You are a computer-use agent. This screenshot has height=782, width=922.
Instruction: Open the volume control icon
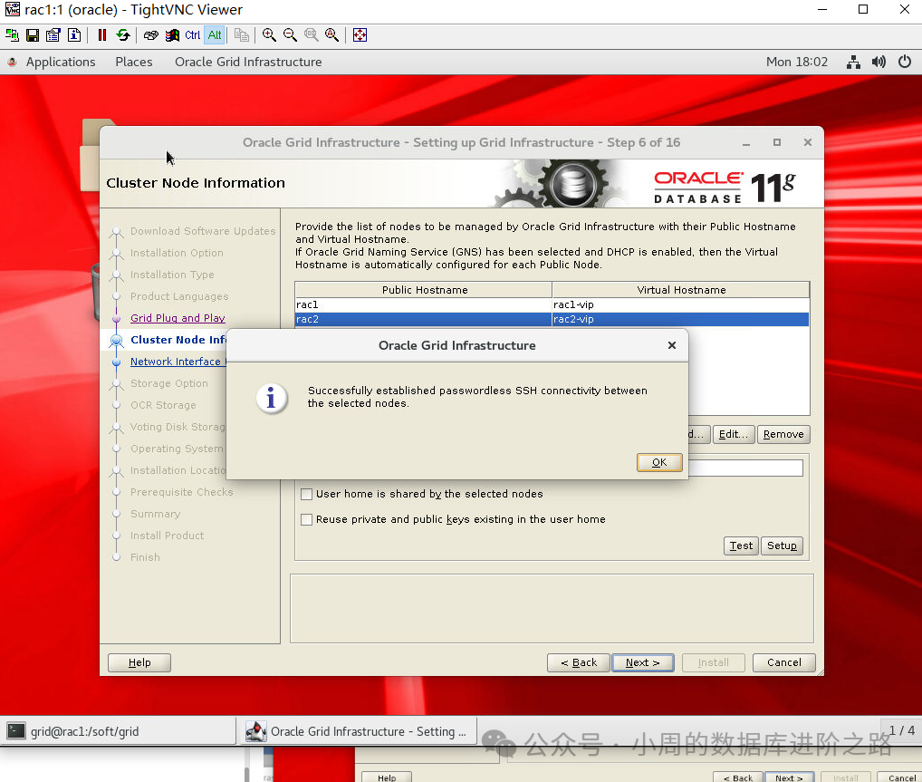879,62
